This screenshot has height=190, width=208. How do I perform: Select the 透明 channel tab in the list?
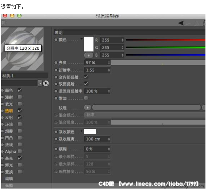coord(9,111)
